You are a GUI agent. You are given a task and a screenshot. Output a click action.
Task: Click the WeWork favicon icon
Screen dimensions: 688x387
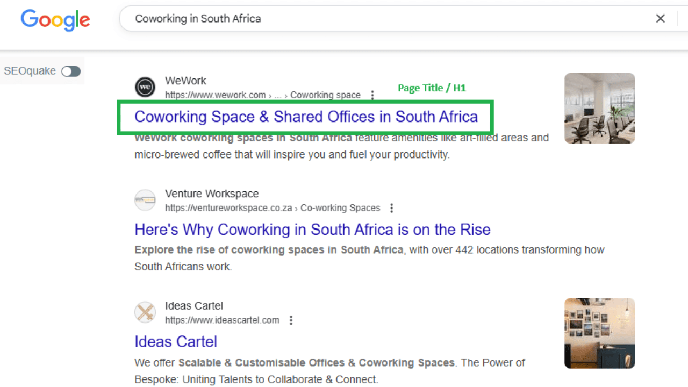tap(145, 87)
